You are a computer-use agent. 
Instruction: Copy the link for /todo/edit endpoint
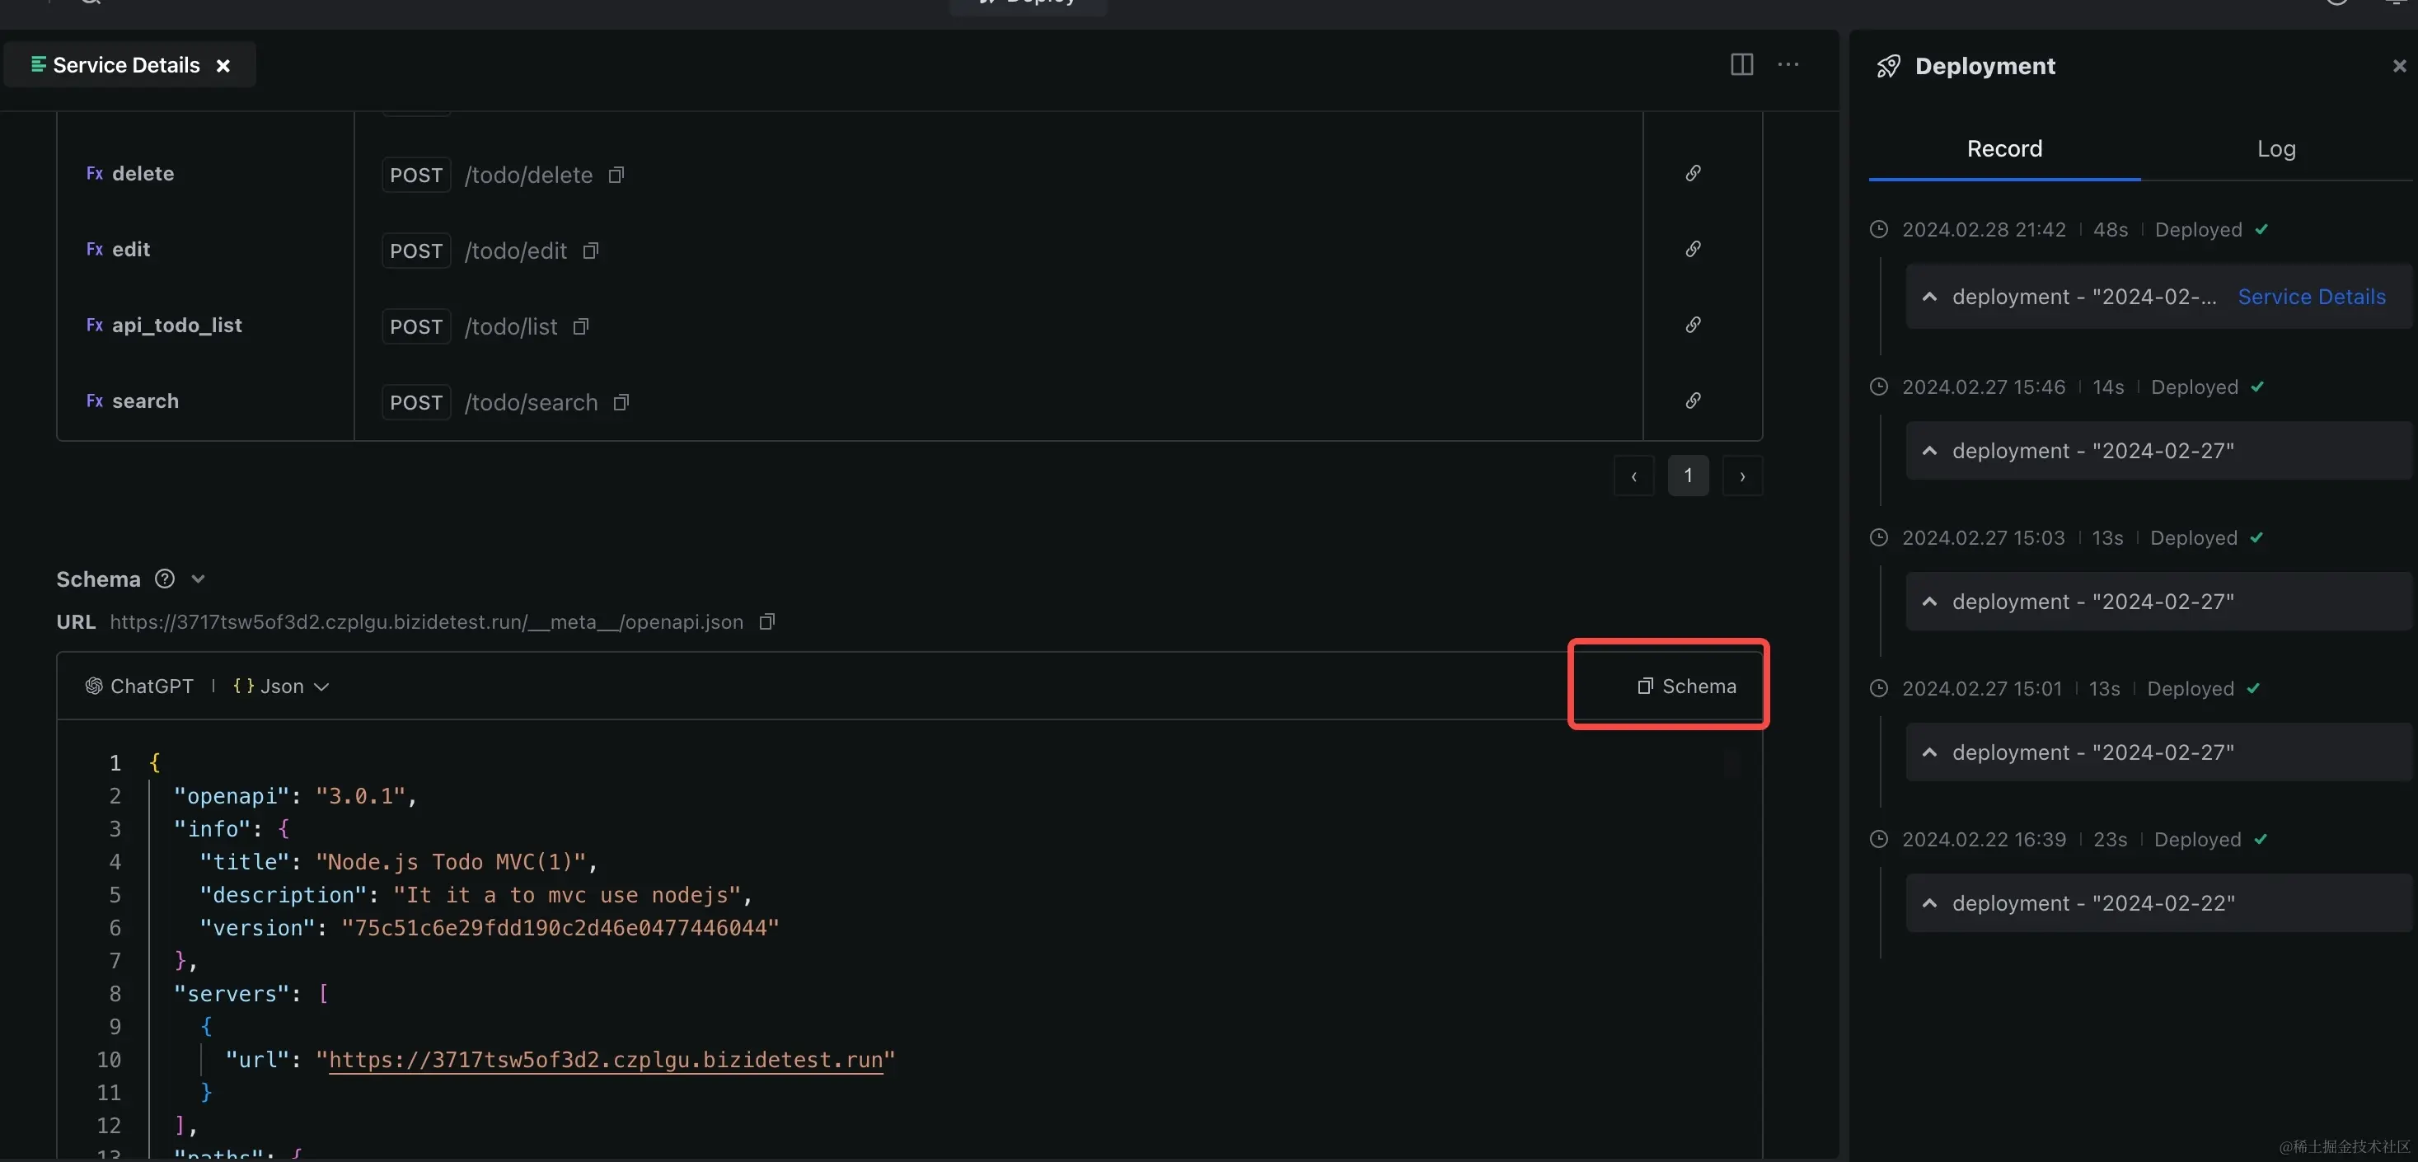pos(1693,250)
